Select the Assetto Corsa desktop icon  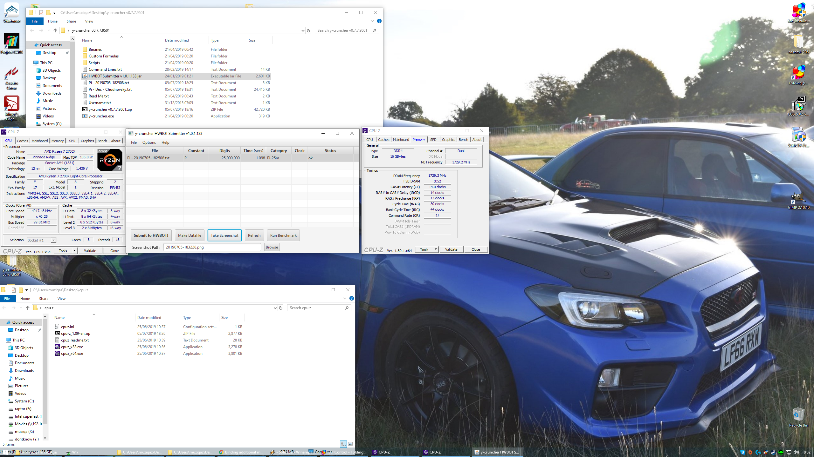pyautogui.click(x=12, y=78)
